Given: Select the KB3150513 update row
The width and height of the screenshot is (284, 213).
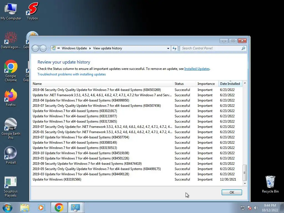Looking at the screenshot, I should coord(137,148).
